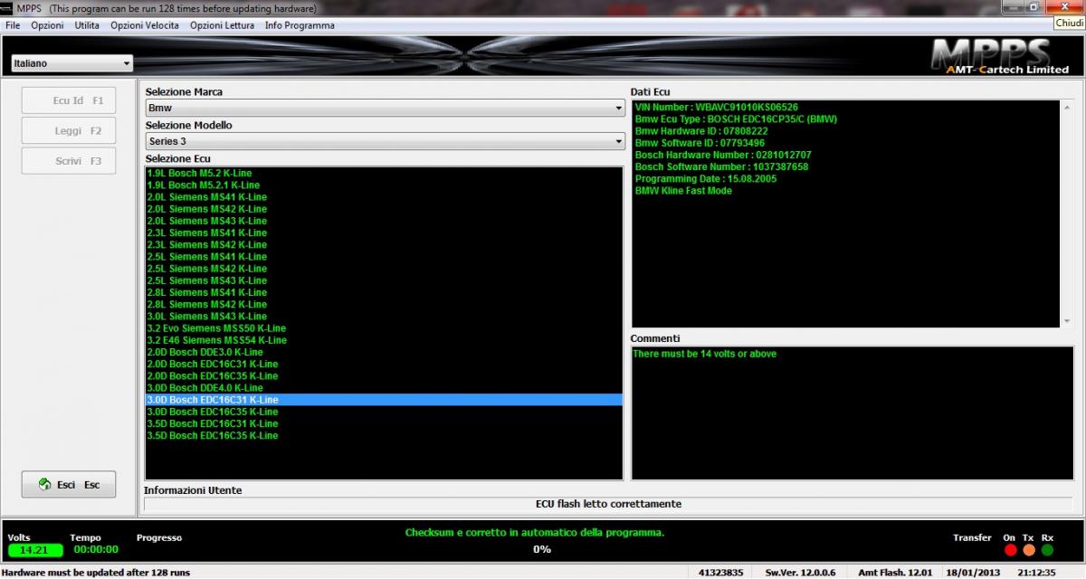Expand the Italiano language dropdown
The width and height of the screenshot is (1086, 579).
(71, 63)
